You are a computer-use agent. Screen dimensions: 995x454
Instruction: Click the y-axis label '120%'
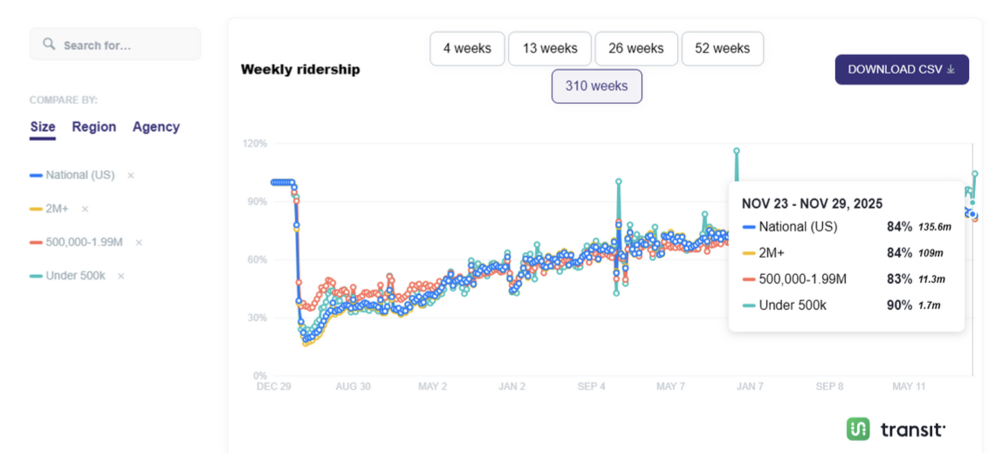click(254, 143)
